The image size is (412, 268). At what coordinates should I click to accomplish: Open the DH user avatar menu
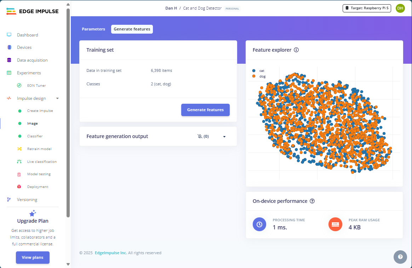400,8
